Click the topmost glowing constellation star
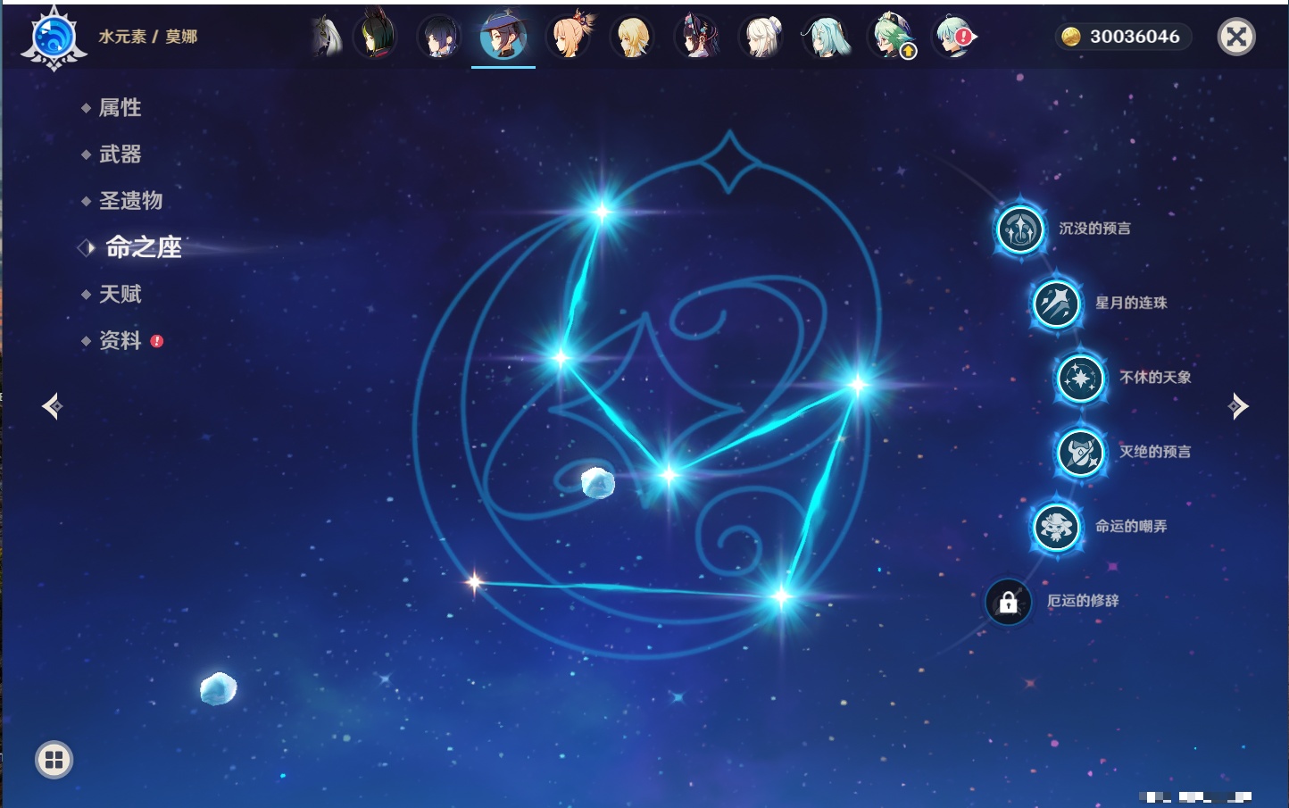The height and width of the screenshot is (808, 1289). point(603,212)
